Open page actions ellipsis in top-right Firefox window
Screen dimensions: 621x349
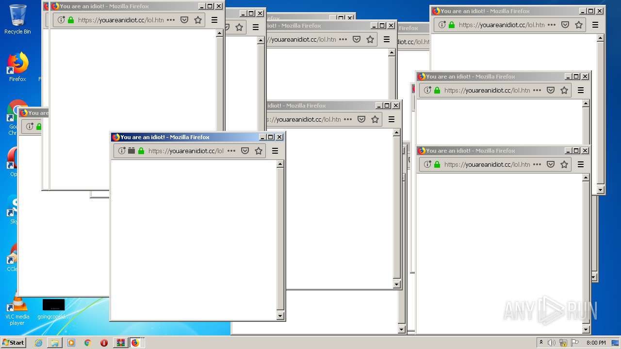click(552, 25)
